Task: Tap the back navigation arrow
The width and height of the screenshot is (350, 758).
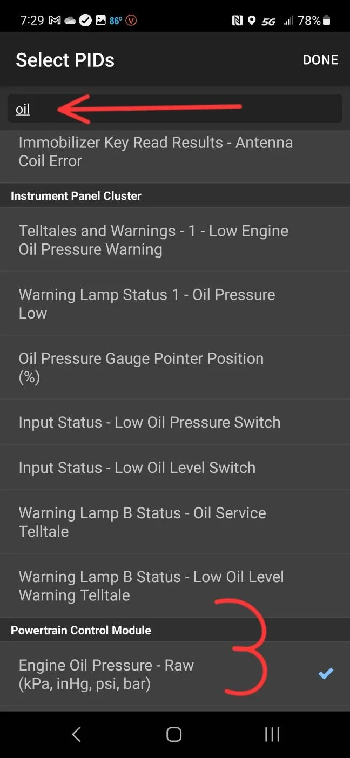Action: click(76, 734)
